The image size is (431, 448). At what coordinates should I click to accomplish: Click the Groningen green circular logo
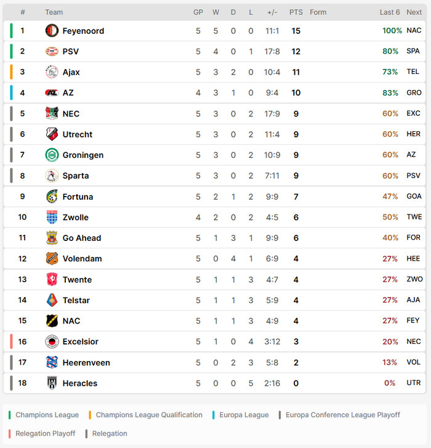coord(52,155)
